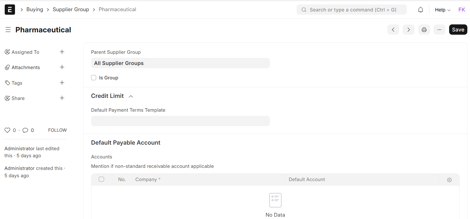Open Accounts table settings gear
470x219 pixels.
(x=449, y=180)
